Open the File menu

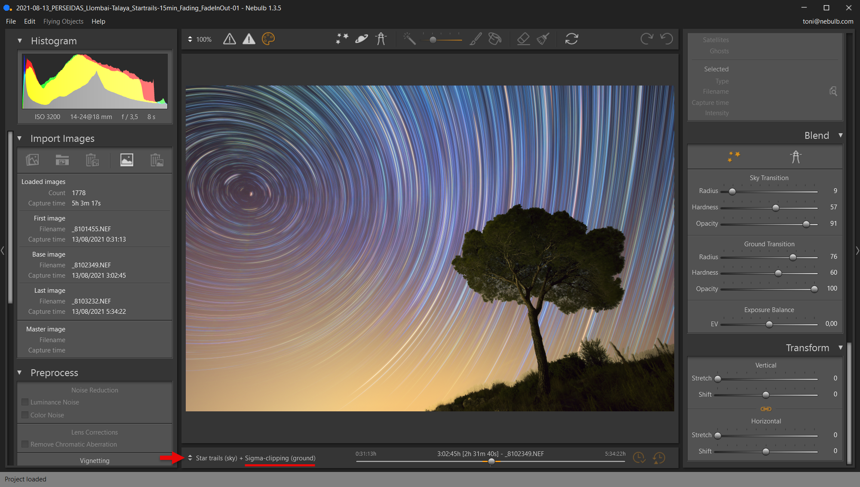11,21
